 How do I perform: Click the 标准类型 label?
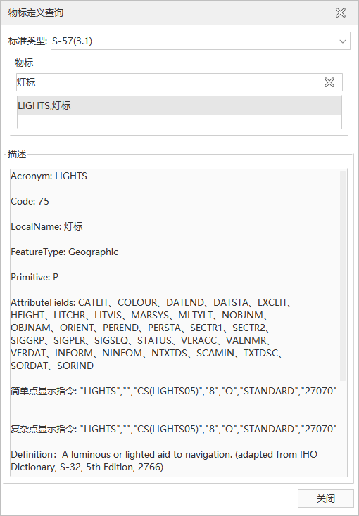coord(27,41)
